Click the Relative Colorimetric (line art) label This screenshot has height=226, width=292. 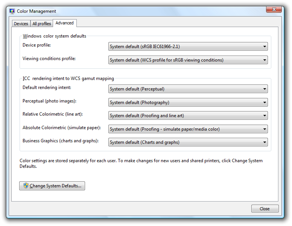pyautogui.click(x=53, y=114)
